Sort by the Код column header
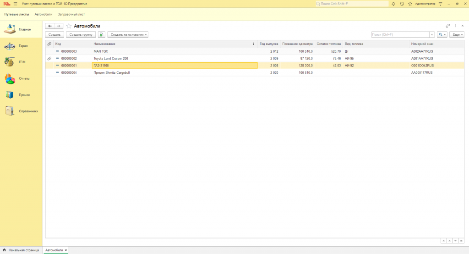Screen dimensions: 469x254 (73, 44)
